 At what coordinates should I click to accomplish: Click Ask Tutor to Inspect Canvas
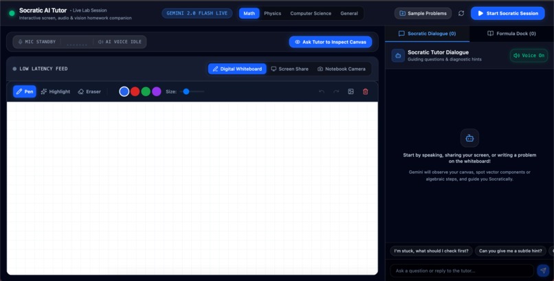331,42
